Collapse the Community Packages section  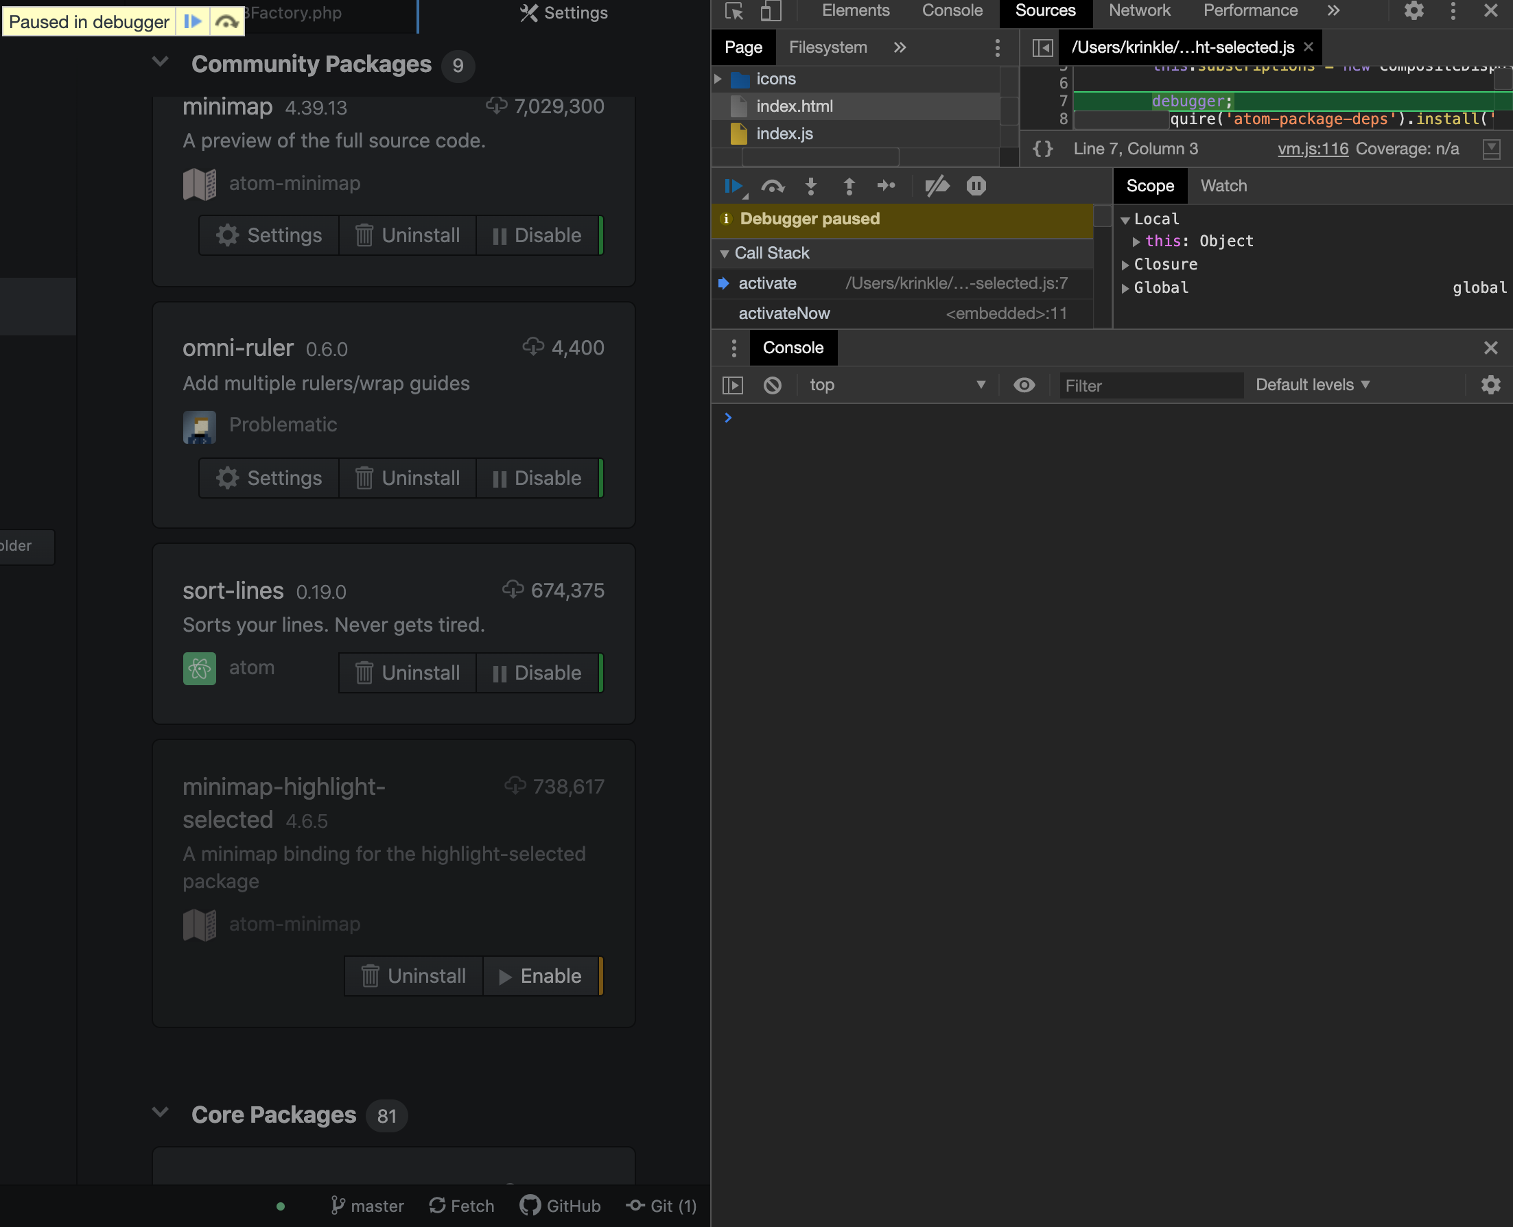(x=161, y=63)
